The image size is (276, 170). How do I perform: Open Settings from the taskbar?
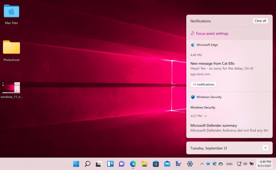[190, 164]
